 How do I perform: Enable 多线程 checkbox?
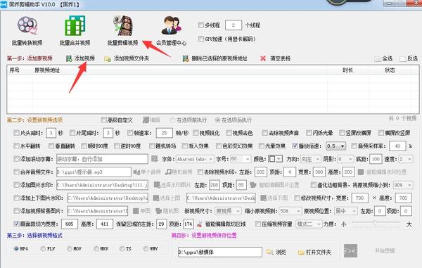[x=201, y=25]
